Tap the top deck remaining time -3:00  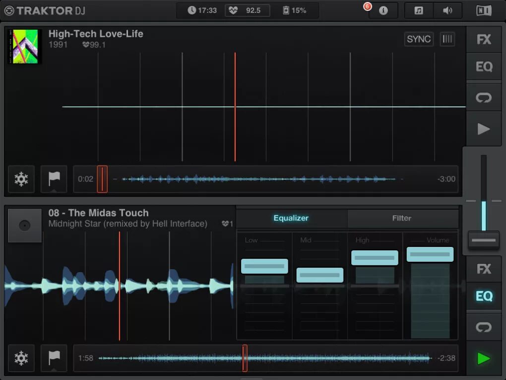[x=446, y=179]
